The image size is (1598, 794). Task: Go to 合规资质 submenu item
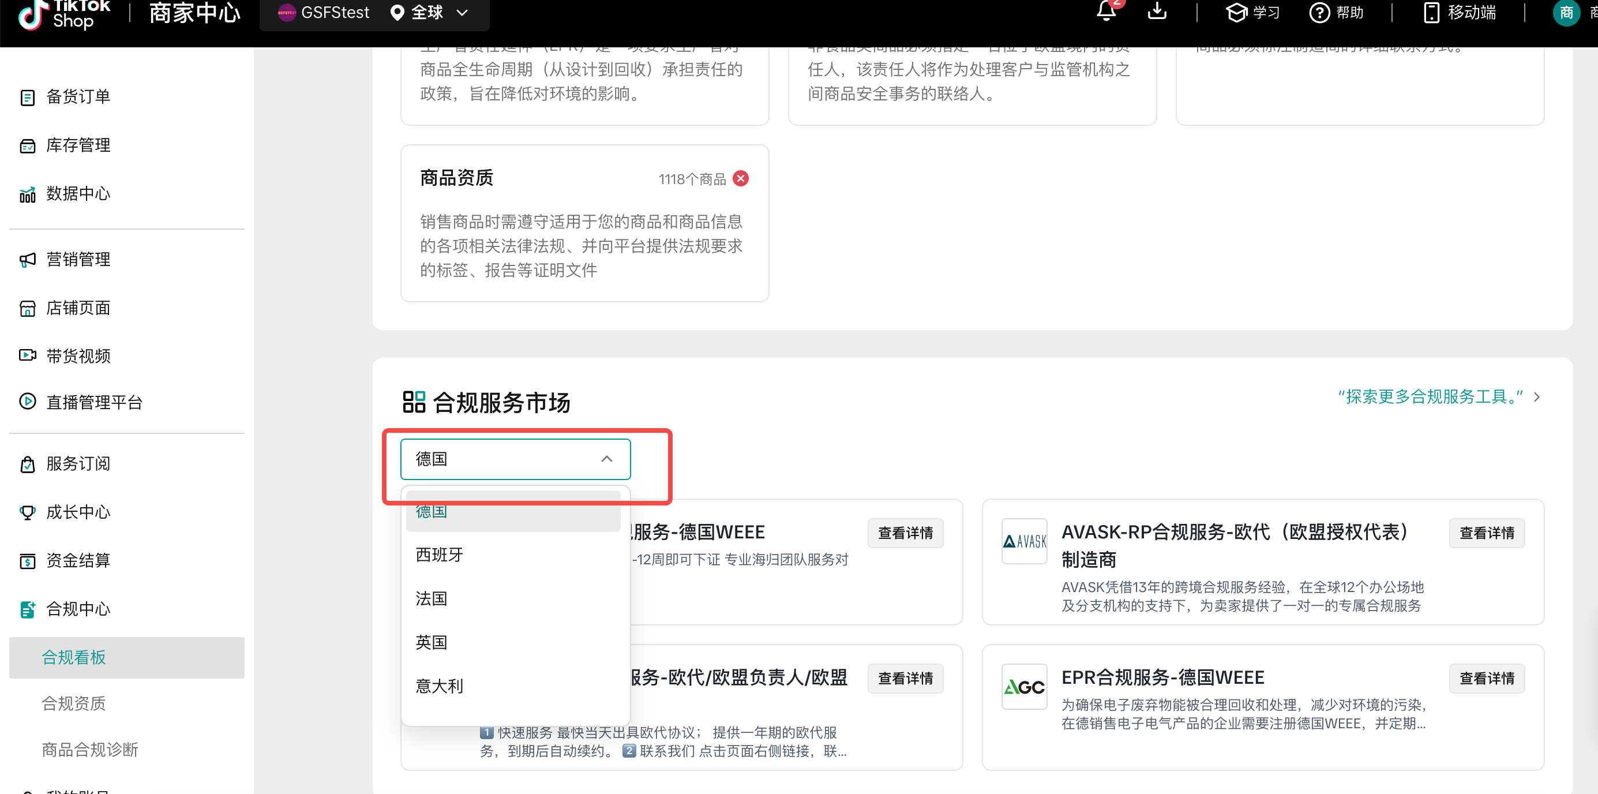73,703
